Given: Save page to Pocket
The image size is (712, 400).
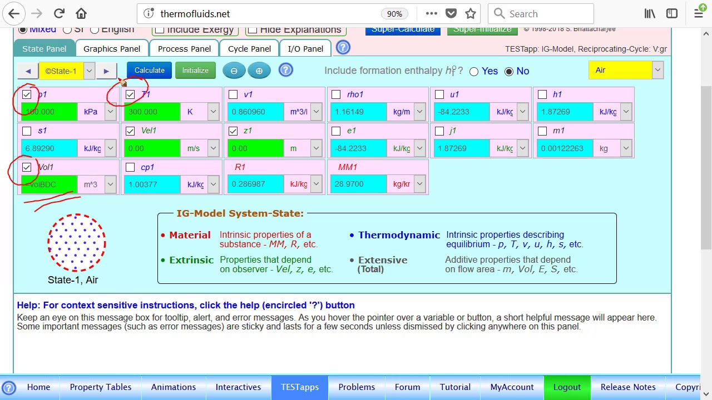Looking at the screenshot, I should click(x=451, y=14).
